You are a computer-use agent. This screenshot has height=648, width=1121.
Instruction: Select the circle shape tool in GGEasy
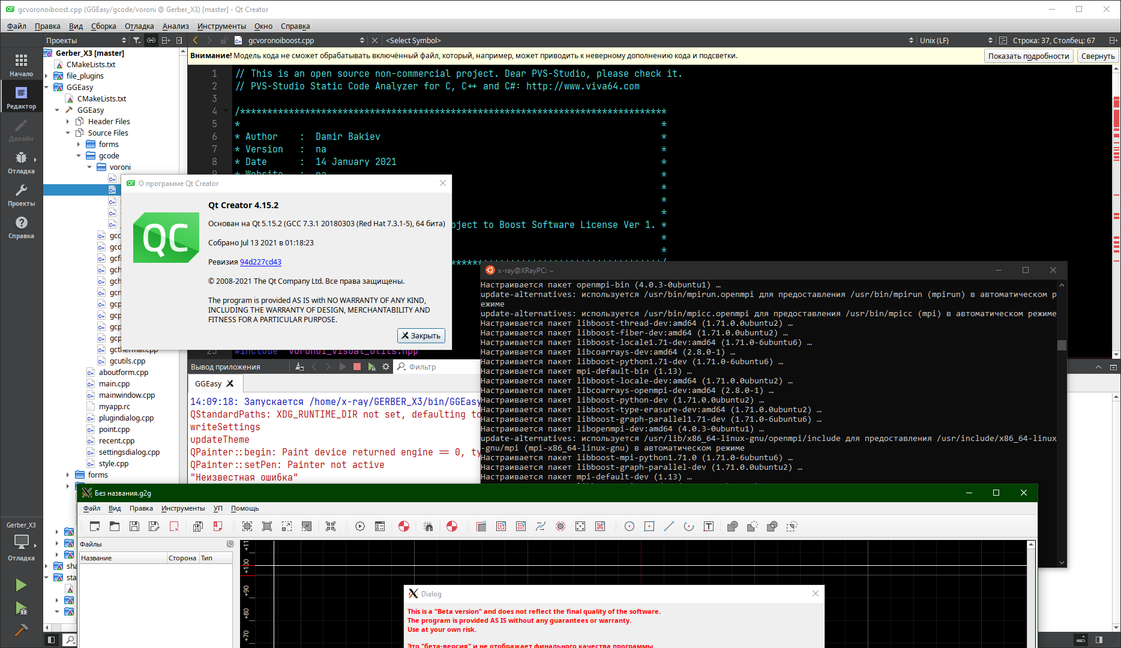pyautogui.click(x=630, y=526)
